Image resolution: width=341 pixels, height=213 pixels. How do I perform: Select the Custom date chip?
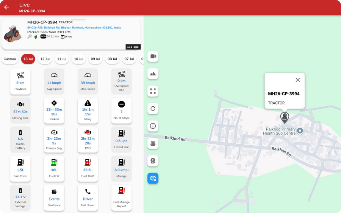10,59
